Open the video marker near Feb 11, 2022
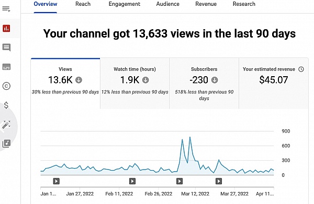The width and height of the screenshot is (314, 204). (132, 181)
